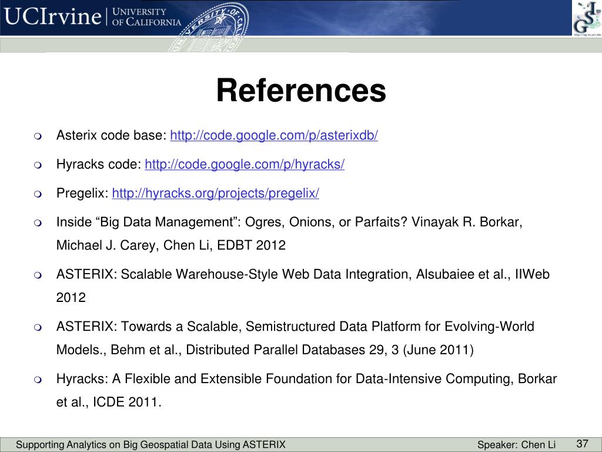Select the References slide title
This screenshot has width=602, height=452.
click(x=302, y=91)
